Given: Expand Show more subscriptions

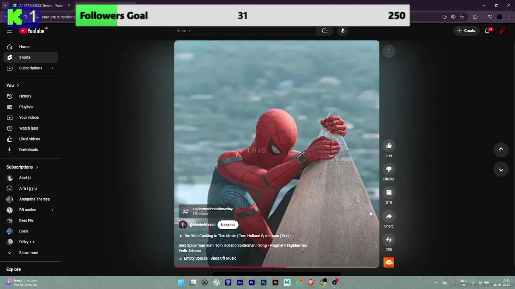Looking at the screenshot, I should click(31, 253).
